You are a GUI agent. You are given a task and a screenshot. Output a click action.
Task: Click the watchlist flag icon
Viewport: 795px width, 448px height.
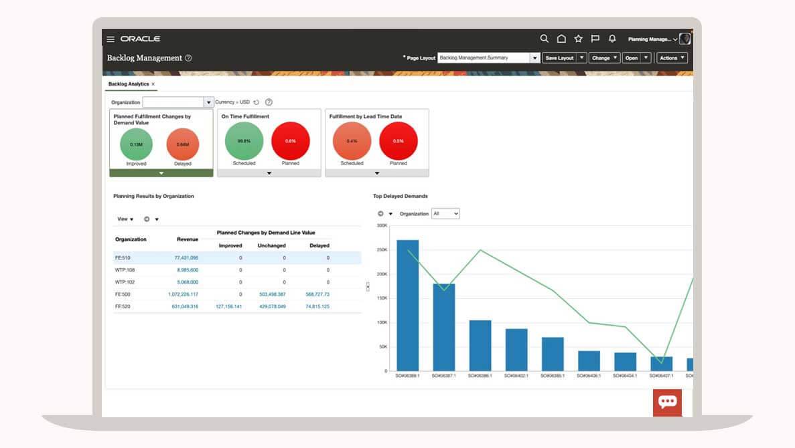pyautogui.click(x=595, y=39)
